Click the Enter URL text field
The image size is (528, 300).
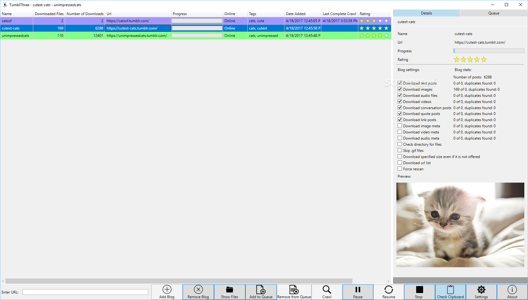(85, 292)
